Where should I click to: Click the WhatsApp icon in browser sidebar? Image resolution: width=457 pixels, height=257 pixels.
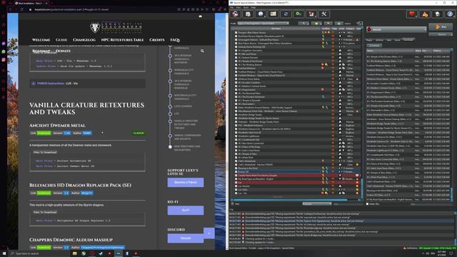(4, 51)
